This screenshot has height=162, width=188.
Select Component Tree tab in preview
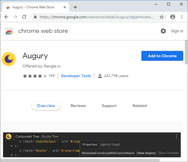pos(27,137)
